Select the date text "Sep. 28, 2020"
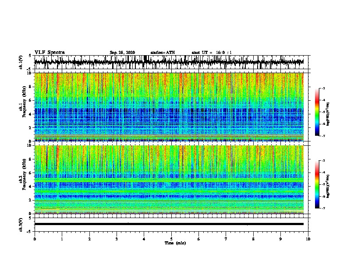 coord(122,53)
